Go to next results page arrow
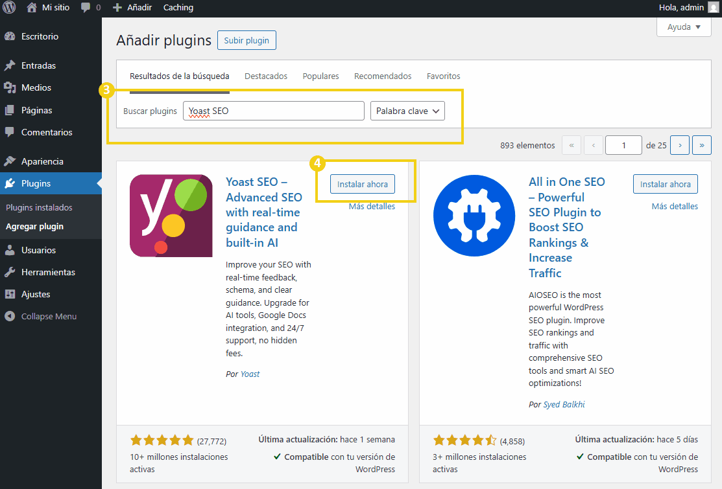The width and height of the screenshot is (722, 489). pyautogui.click(x=679, y=146)
